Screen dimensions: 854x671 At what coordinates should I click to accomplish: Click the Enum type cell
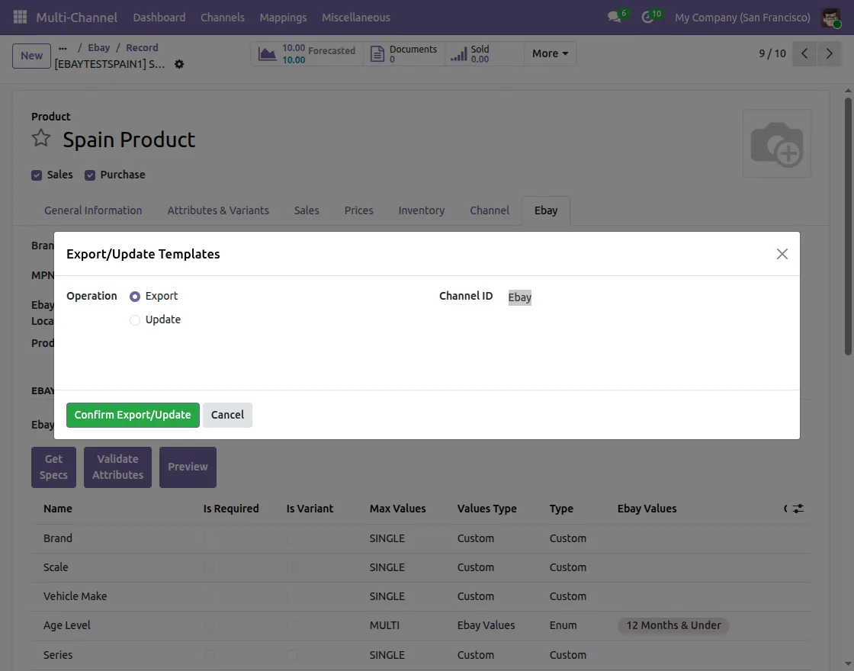point(563,626)
